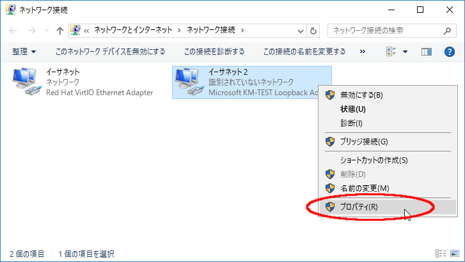Expand the toolbar overflow chevron

(363, 51)
